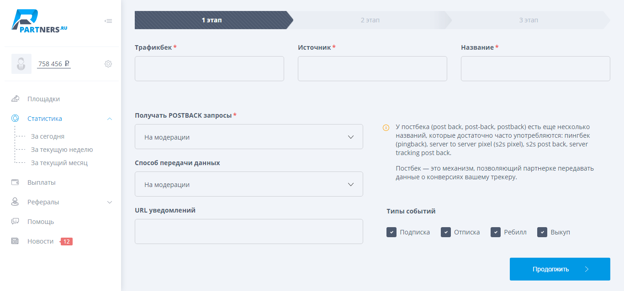
Task: Click the Площадки sidebar icon
Action: 15,99
